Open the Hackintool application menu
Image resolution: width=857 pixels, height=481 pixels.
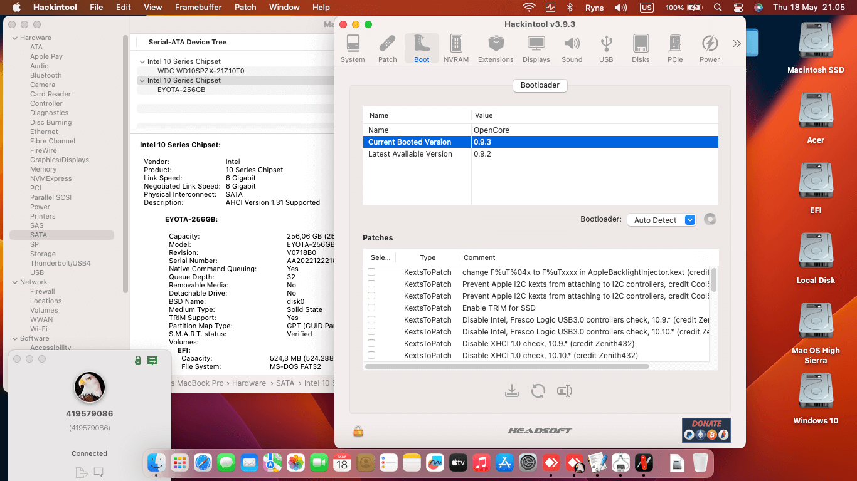55,8
